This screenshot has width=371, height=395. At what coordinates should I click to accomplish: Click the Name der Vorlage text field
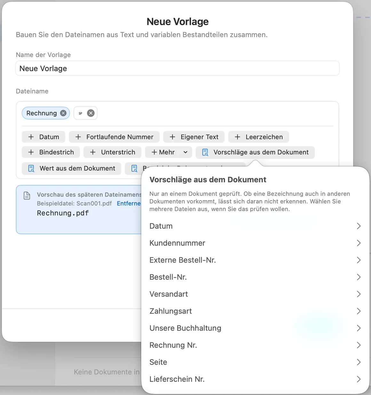point(178,68)
